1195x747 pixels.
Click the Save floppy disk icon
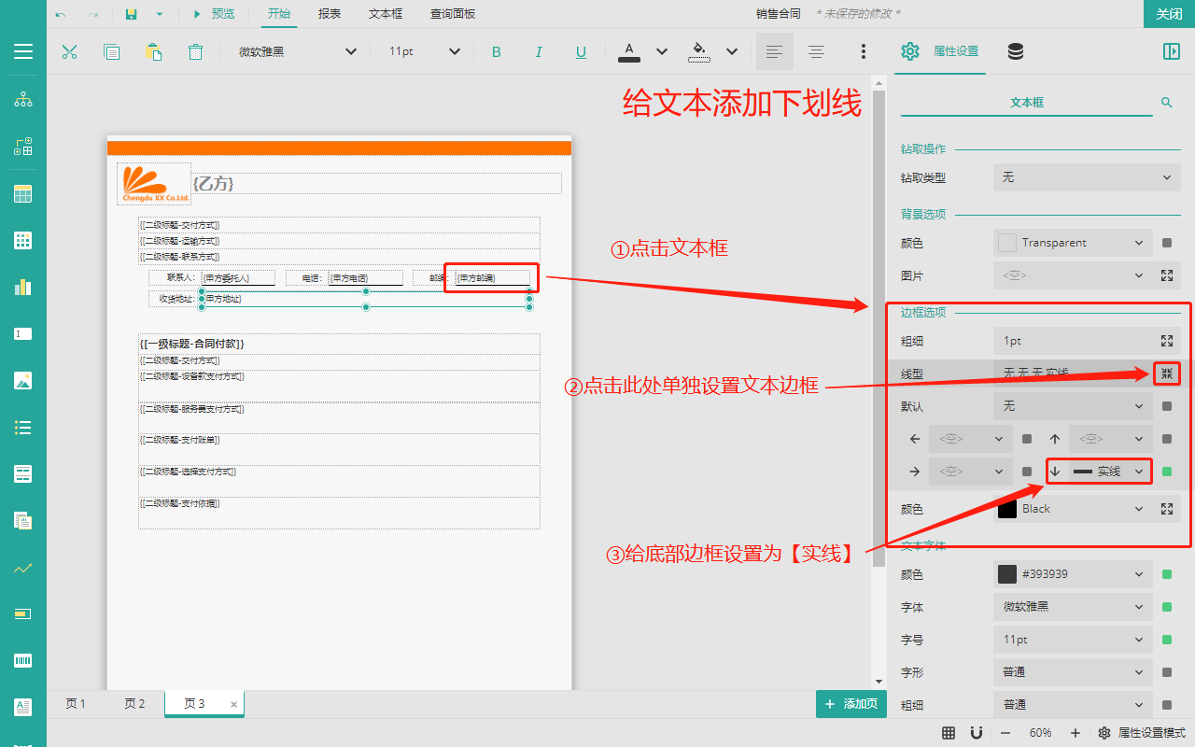click(x=131, y=14)
